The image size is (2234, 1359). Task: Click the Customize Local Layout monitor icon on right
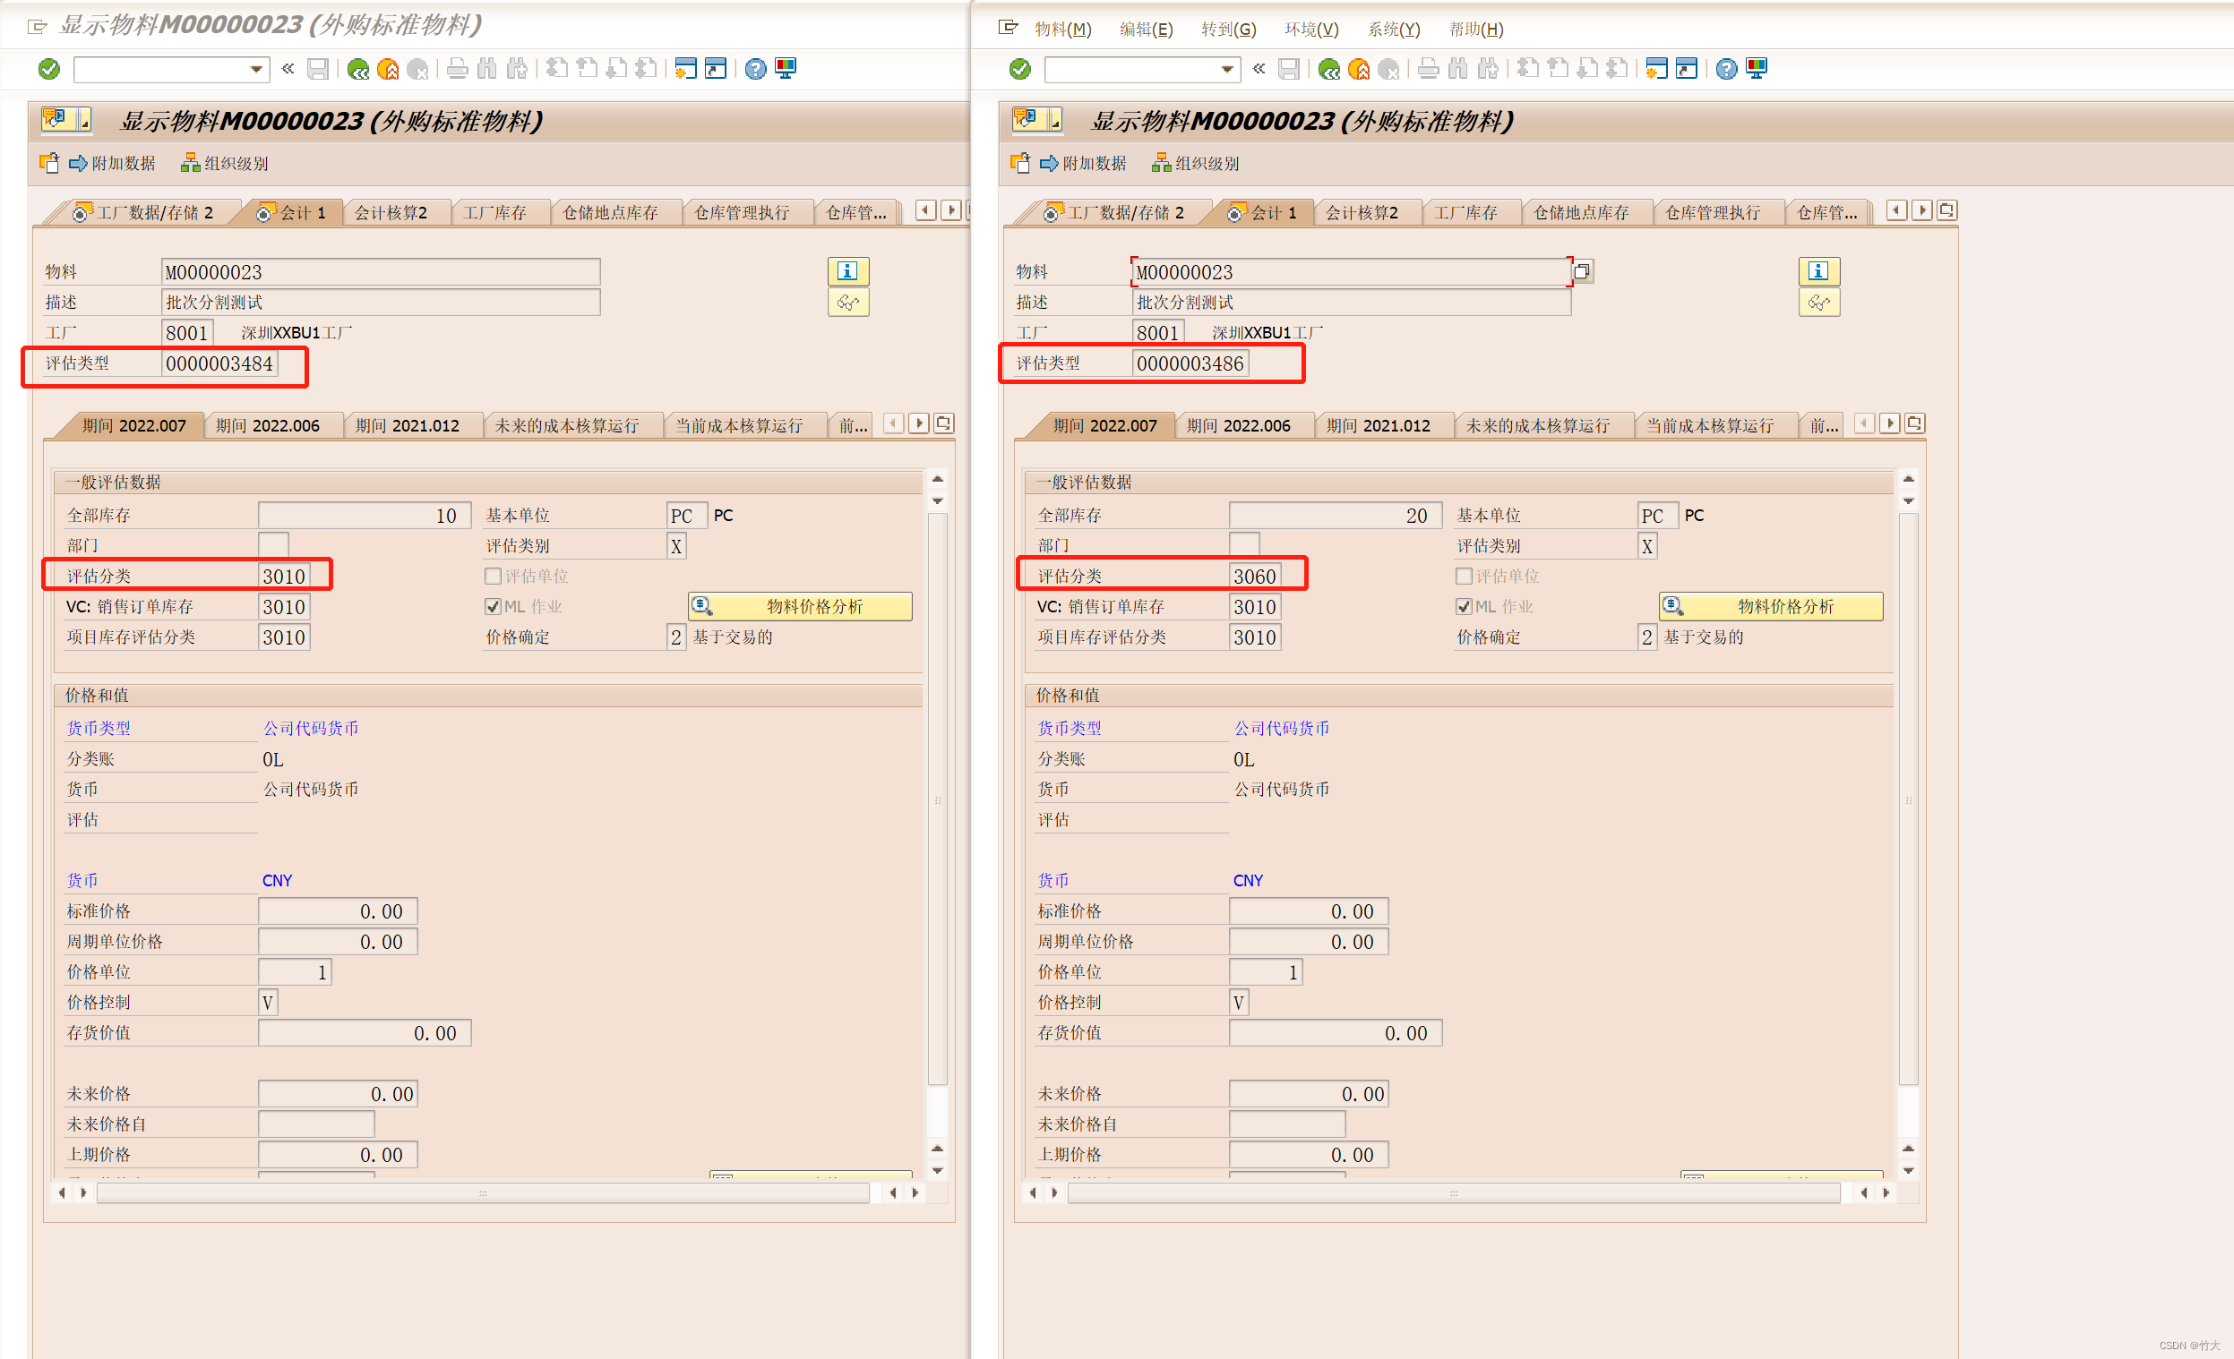pyautogui.click(x=1757, y=69)
